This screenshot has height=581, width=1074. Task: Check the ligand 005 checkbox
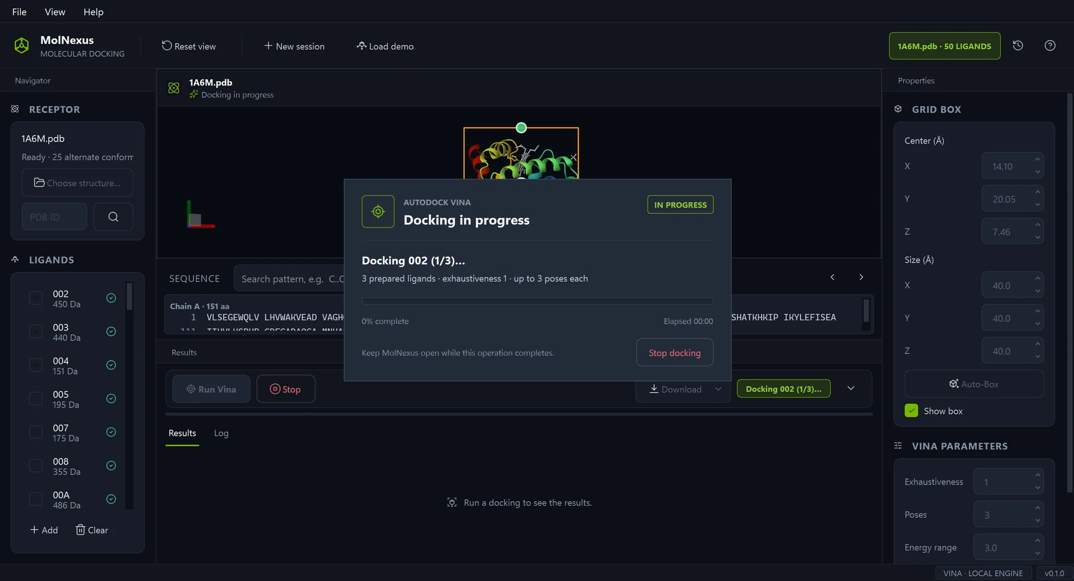tap(36, 399)
